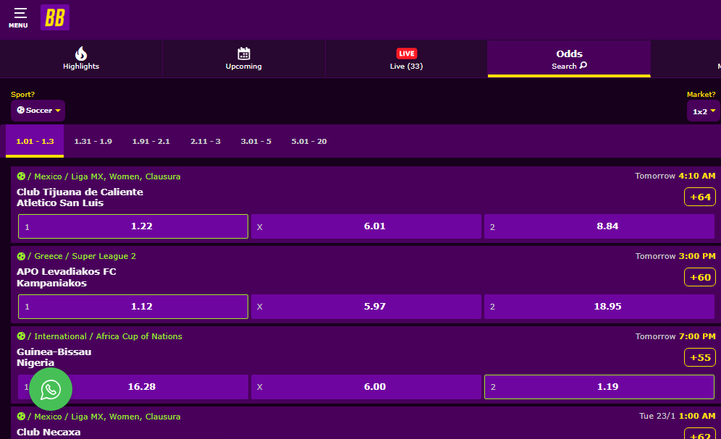Expand the 1x2 market dropdown
The image size is (721, 439).
[x=704, y=111]
